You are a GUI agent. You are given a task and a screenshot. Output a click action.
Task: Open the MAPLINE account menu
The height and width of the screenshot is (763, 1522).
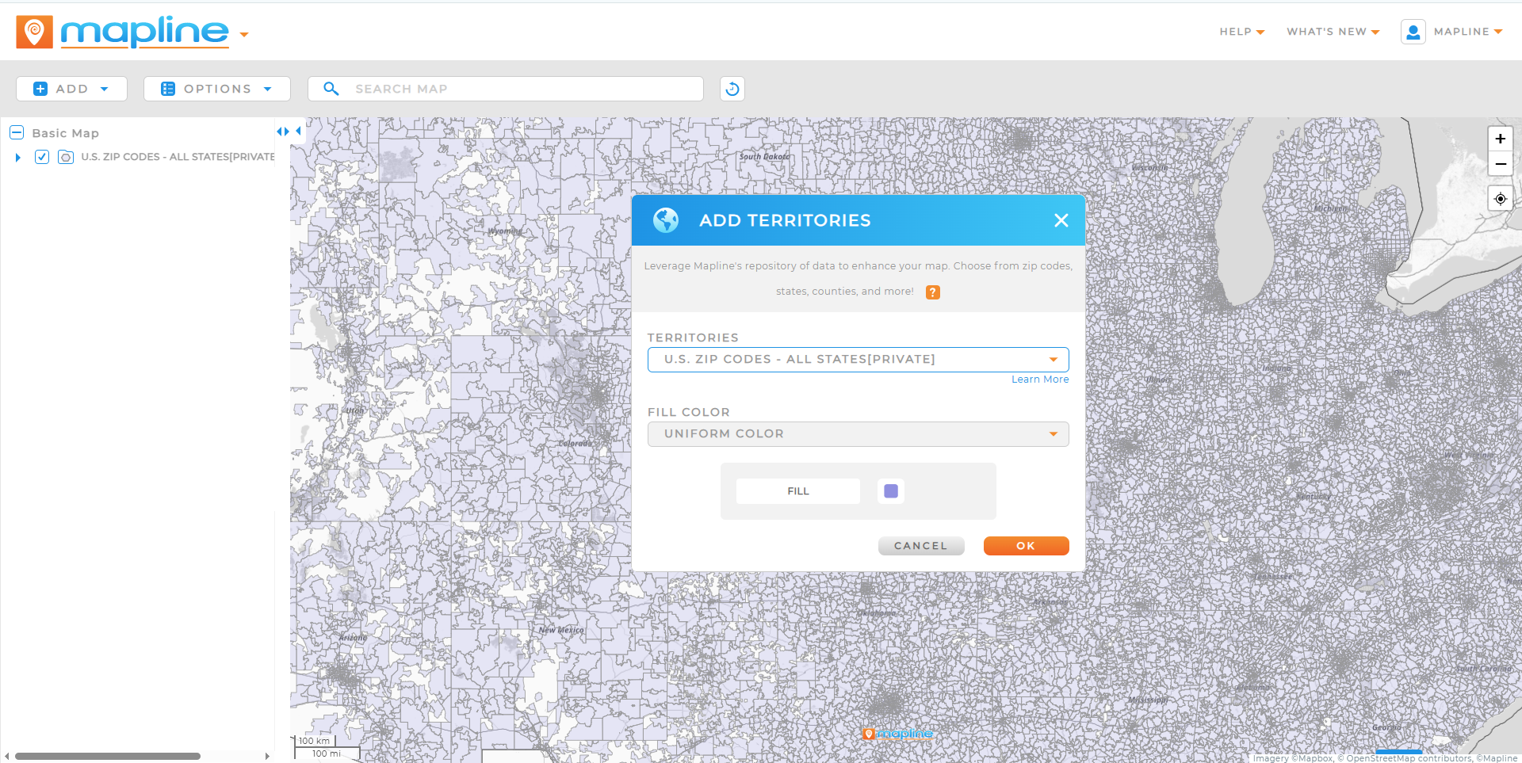point(1468,32)
